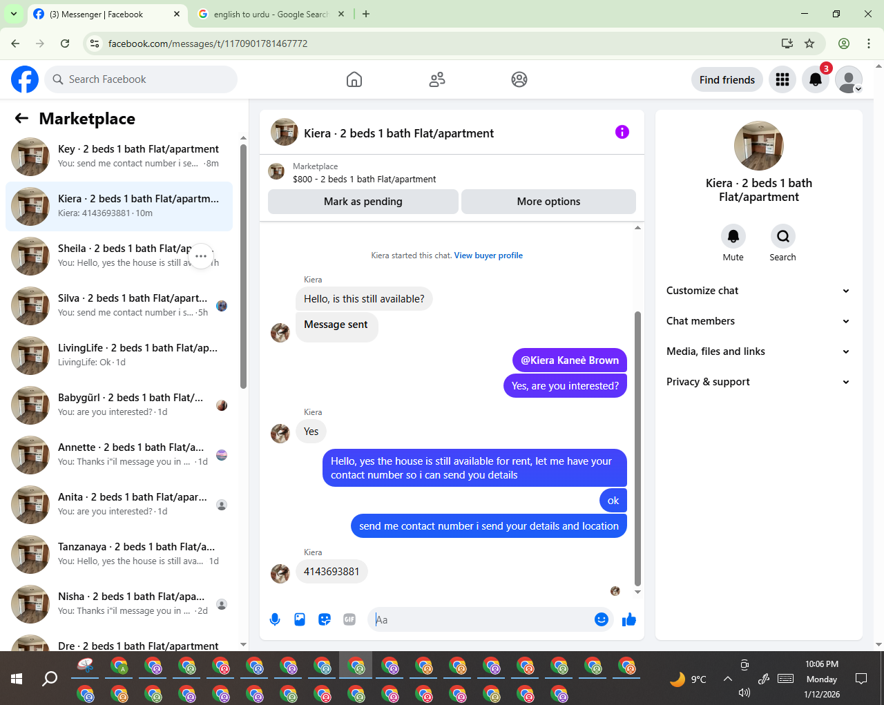Switch to Messenger Facebook tab
Viewport: 884px width, 705px height.
[107, 15]
